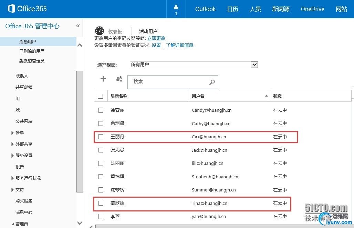
Task: Open 共享邮箱 in the sidebar
Action: click(x=24, y=87)
